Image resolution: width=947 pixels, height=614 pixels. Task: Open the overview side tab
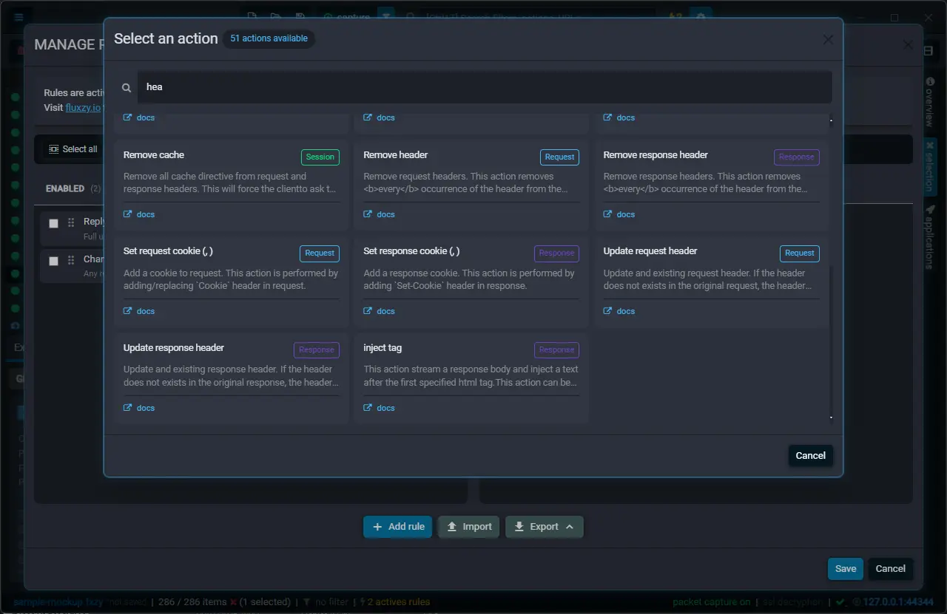tap(930, 101)
